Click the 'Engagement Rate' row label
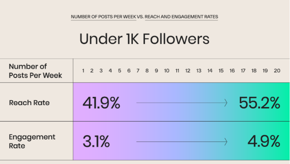290x164 pixels. point(32,141)
